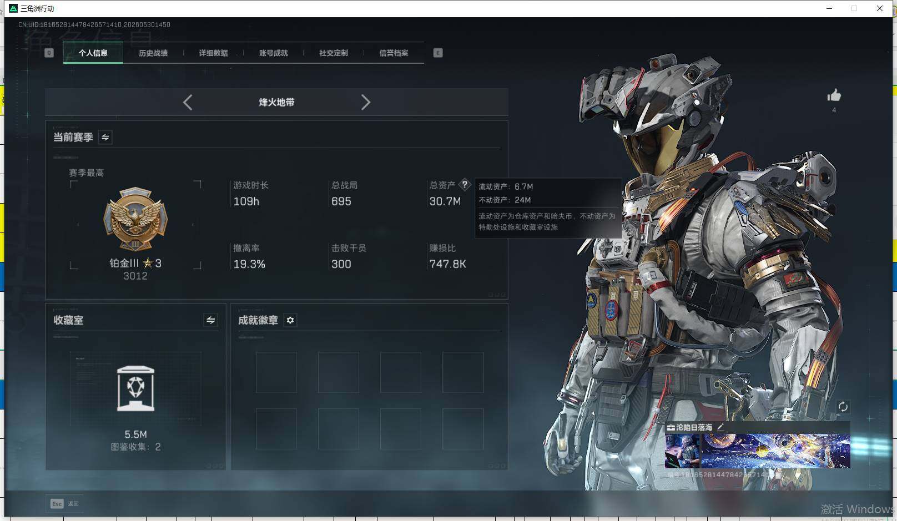Click the 赛季最高 label

coord(86,173)
